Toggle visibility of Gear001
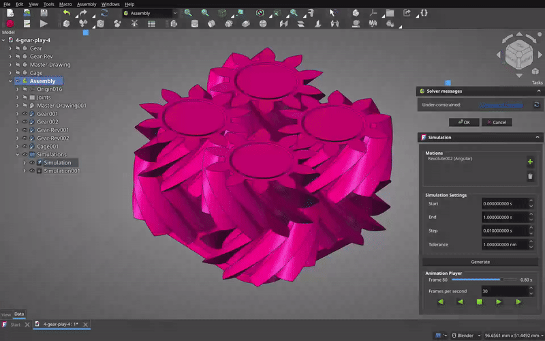The image size is (545, 341). [25, 114]
